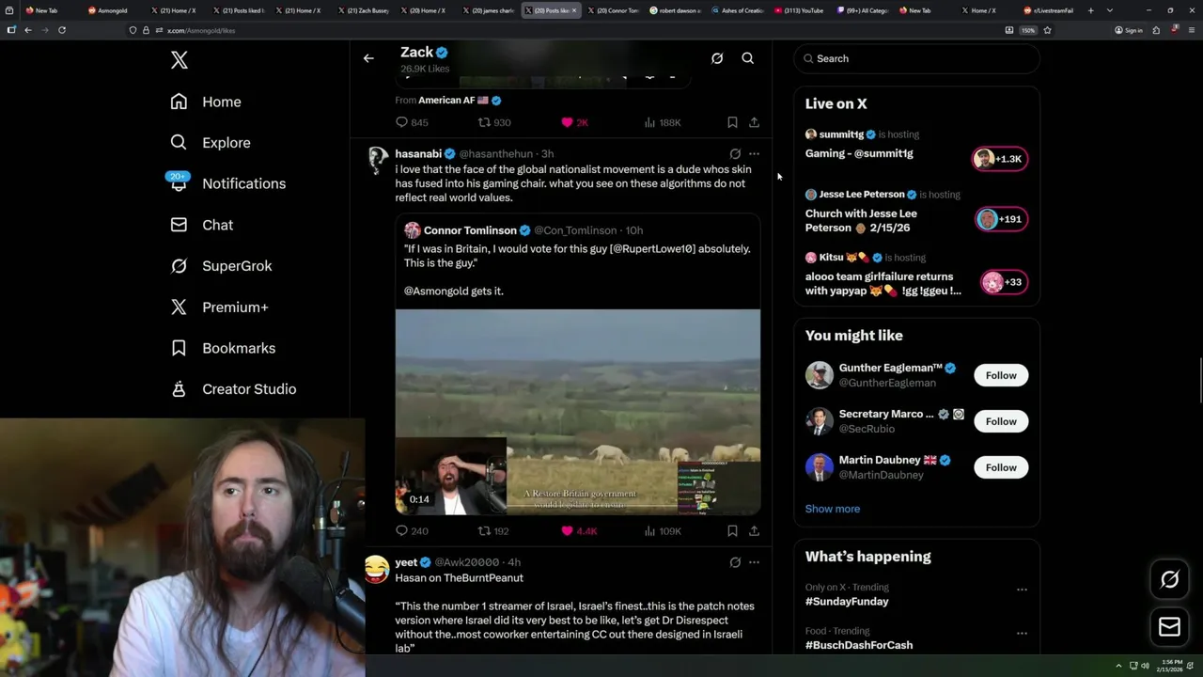Image resolution: width=1203 pixels, height=677 pixels.
Task: Open Explore search icon in sidebar
Action: point(179,143)
